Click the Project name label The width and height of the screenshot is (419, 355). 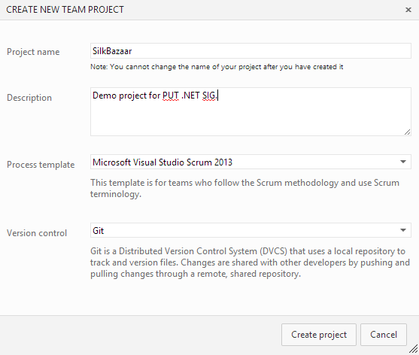pyautogui.click(x=33, y=52)
